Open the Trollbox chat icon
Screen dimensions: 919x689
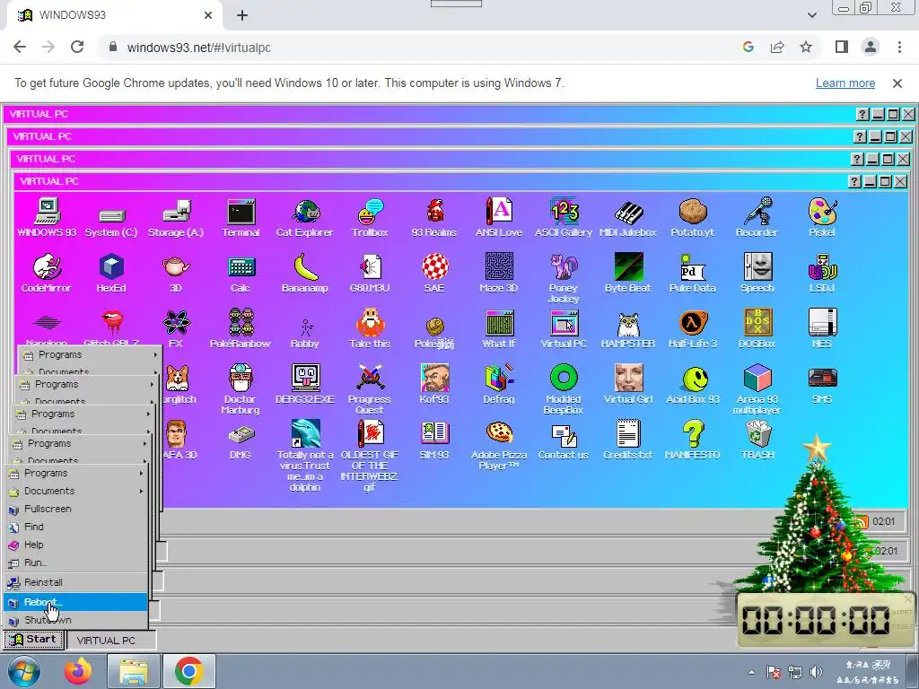coord(370,217)
